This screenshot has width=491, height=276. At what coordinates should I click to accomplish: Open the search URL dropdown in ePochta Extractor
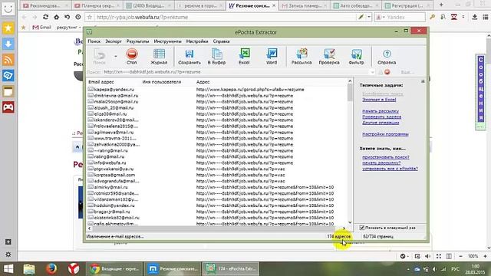[x=372, y=72]
